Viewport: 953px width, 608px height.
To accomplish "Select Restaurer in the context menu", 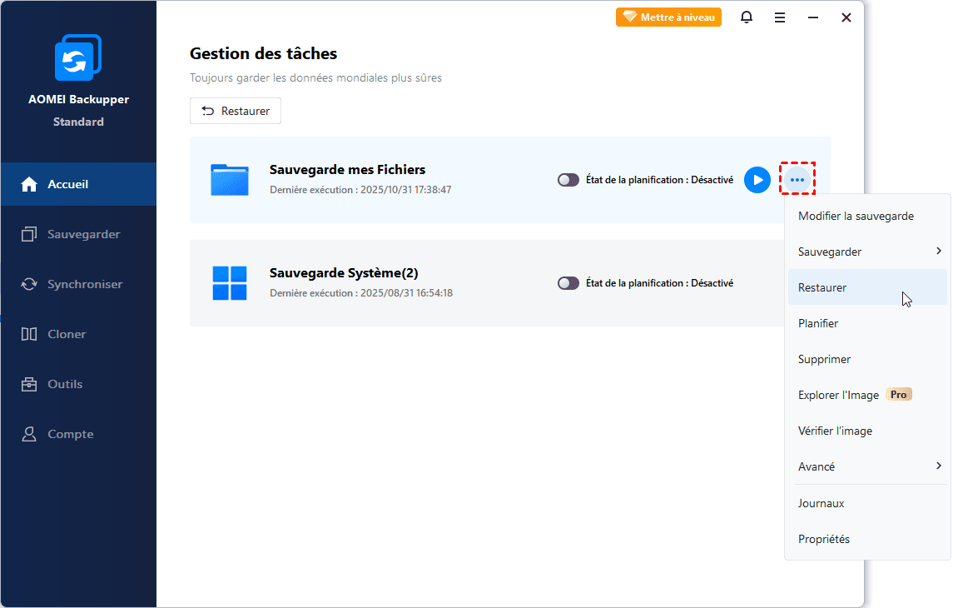I will pos(868,287).
